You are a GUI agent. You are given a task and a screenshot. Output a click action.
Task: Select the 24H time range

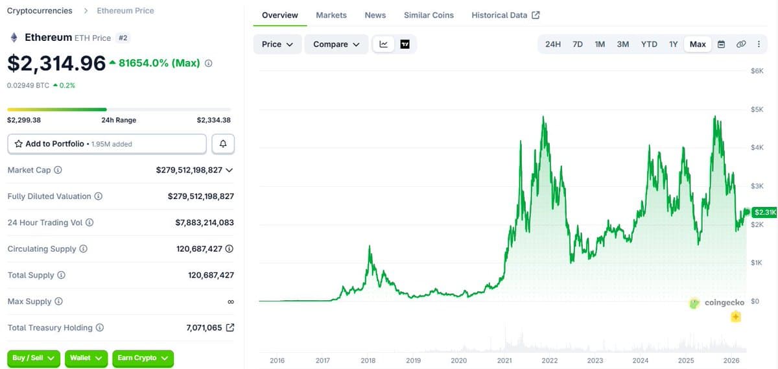coord(553,44)
